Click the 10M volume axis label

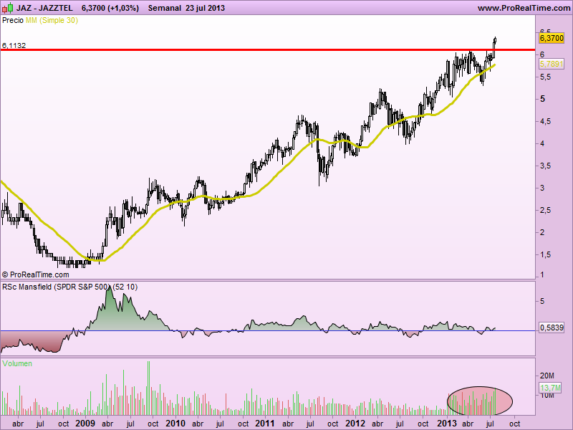pyautogui.click(x=547, y=396)
